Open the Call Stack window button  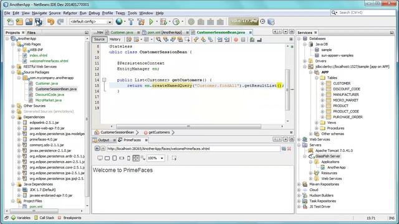(44, 218)
